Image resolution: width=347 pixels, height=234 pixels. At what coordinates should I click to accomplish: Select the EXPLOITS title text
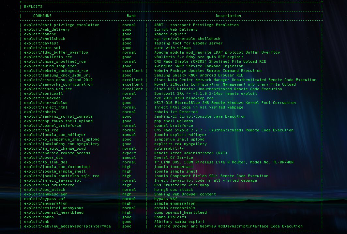[33, 7]
